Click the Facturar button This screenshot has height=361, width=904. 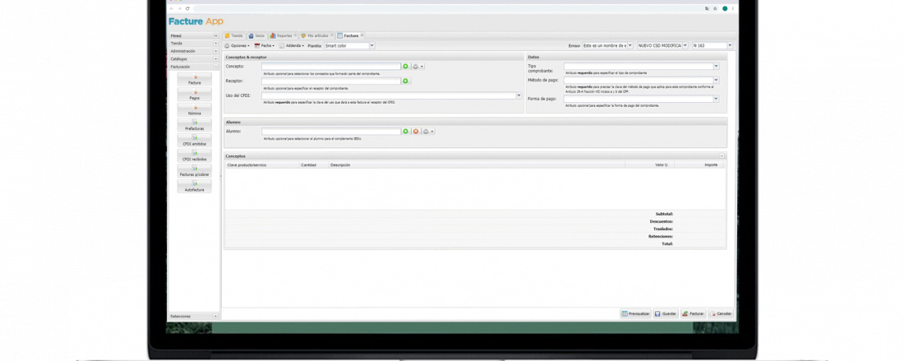click(693, 313)
